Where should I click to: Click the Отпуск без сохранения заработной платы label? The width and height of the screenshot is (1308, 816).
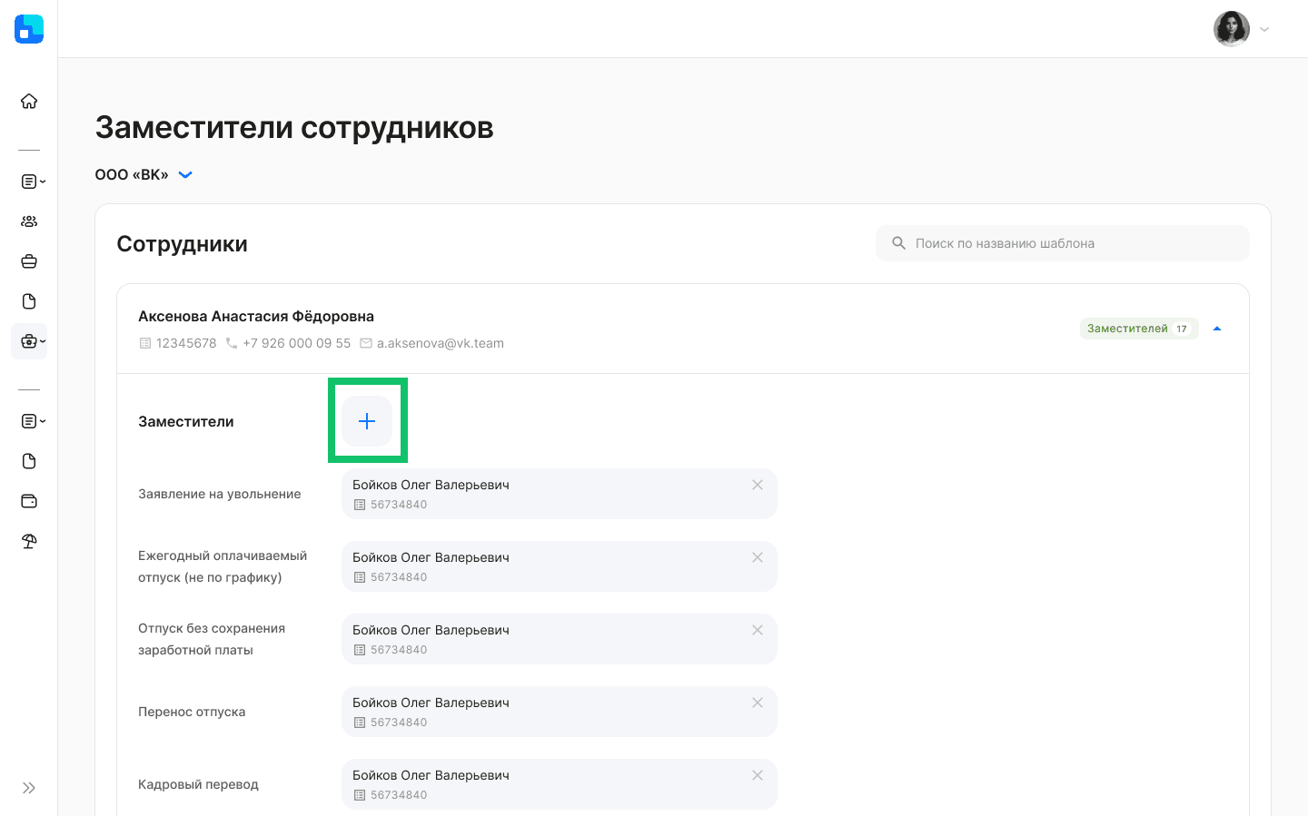pyautogui.click(x=212, y=639)
